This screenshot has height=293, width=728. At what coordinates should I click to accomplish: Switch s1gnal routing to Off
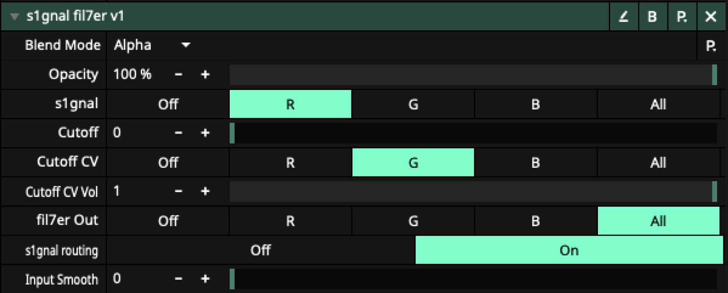click(x=260, y=250)
